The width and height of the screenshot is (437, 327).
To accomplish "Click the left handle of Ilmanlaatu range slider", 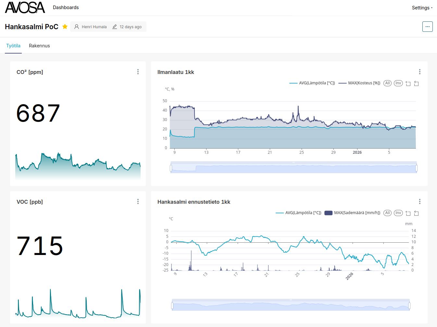I will [x=171, y=168].
